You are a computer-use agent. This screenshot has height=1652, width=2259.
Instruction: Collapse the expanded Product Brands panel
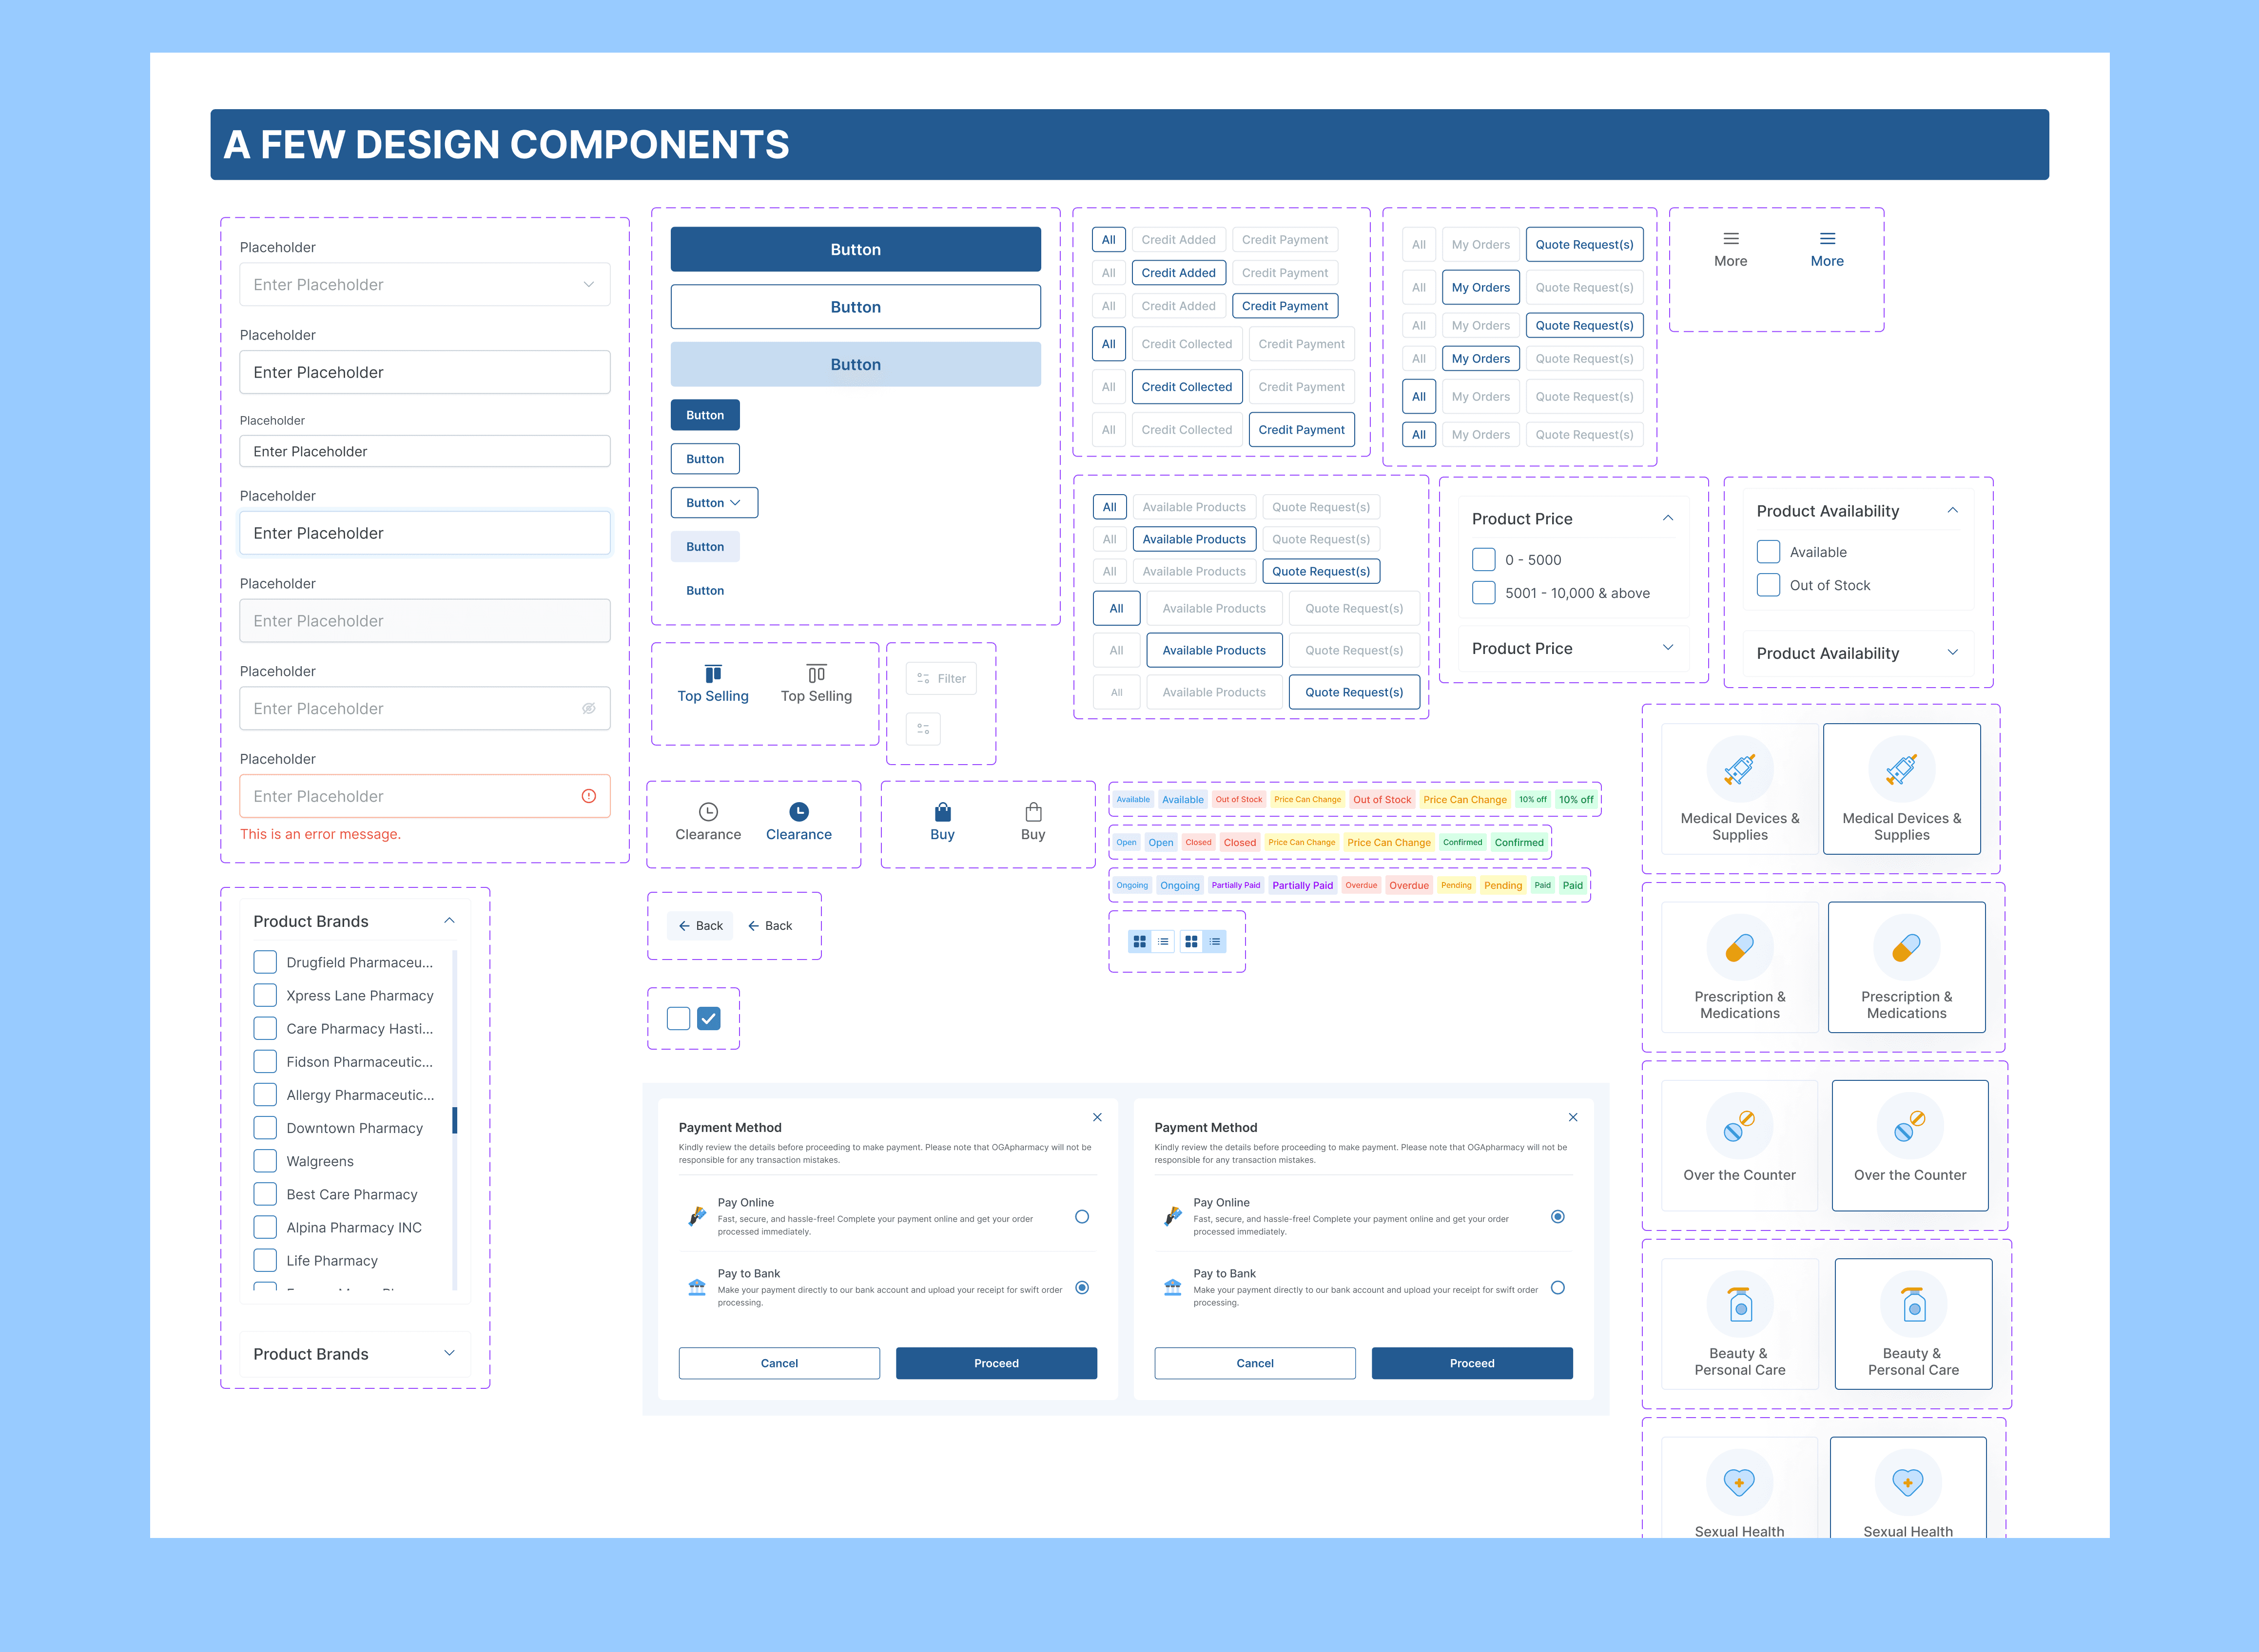[449, 921]
